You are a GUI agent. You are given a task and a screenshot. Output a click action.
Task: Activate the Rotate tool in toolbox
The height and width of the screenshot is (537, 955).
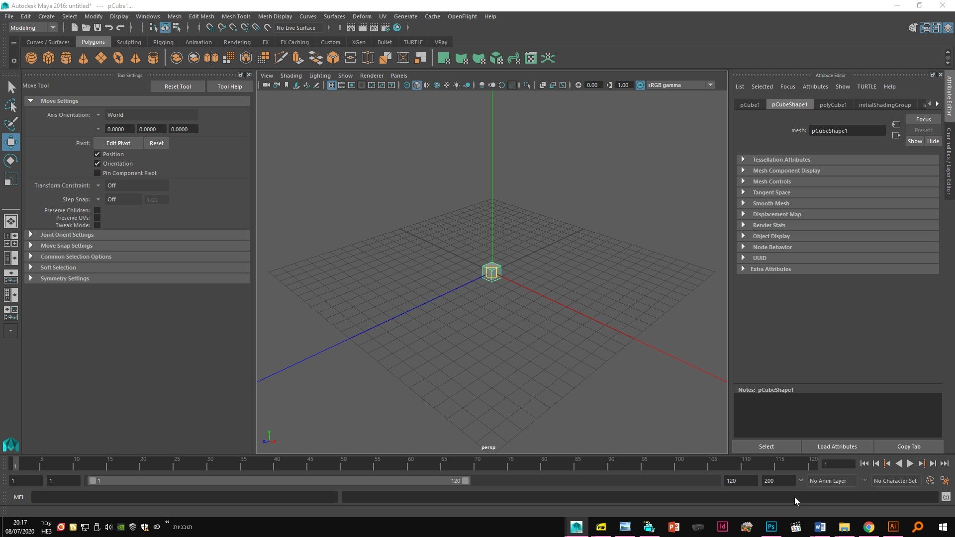11,161
